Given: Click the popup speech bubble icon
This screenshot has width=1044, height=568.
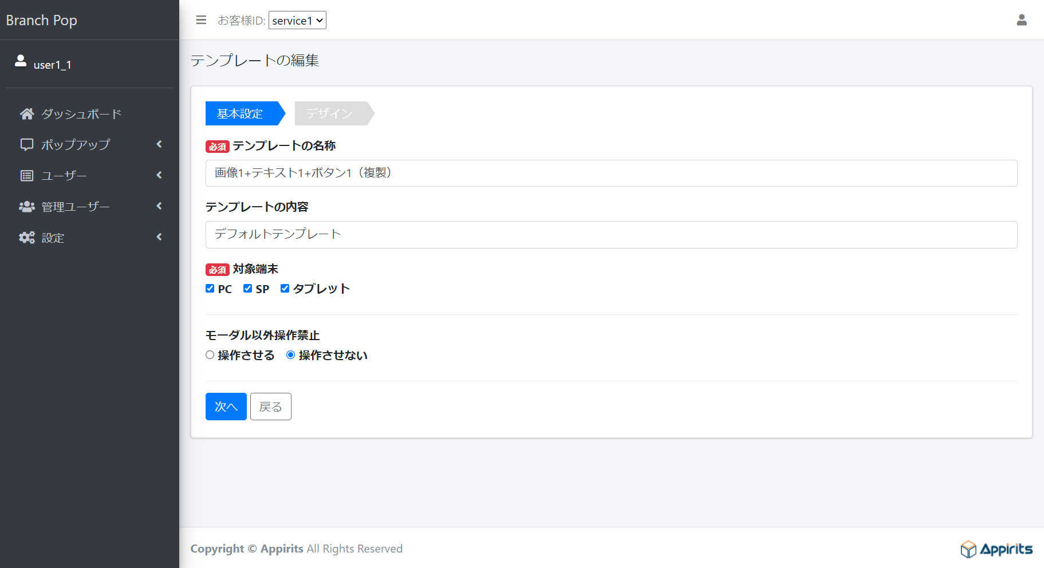Looking at the screenshot, I should click(27, 144).
